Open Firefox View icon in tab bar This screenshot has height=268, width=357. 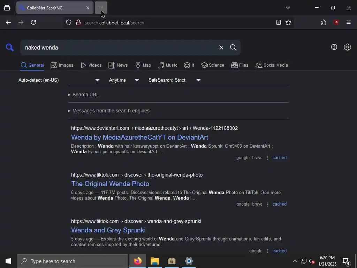click(x=7, y=8)
